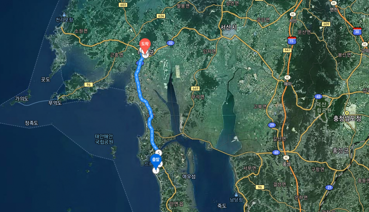Click the expressway 30 shield icon
369x212 pixels.
coord(357,31)
